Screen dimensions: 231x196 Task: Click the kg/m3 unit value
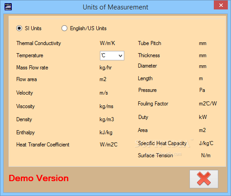(x=107, y=119)
